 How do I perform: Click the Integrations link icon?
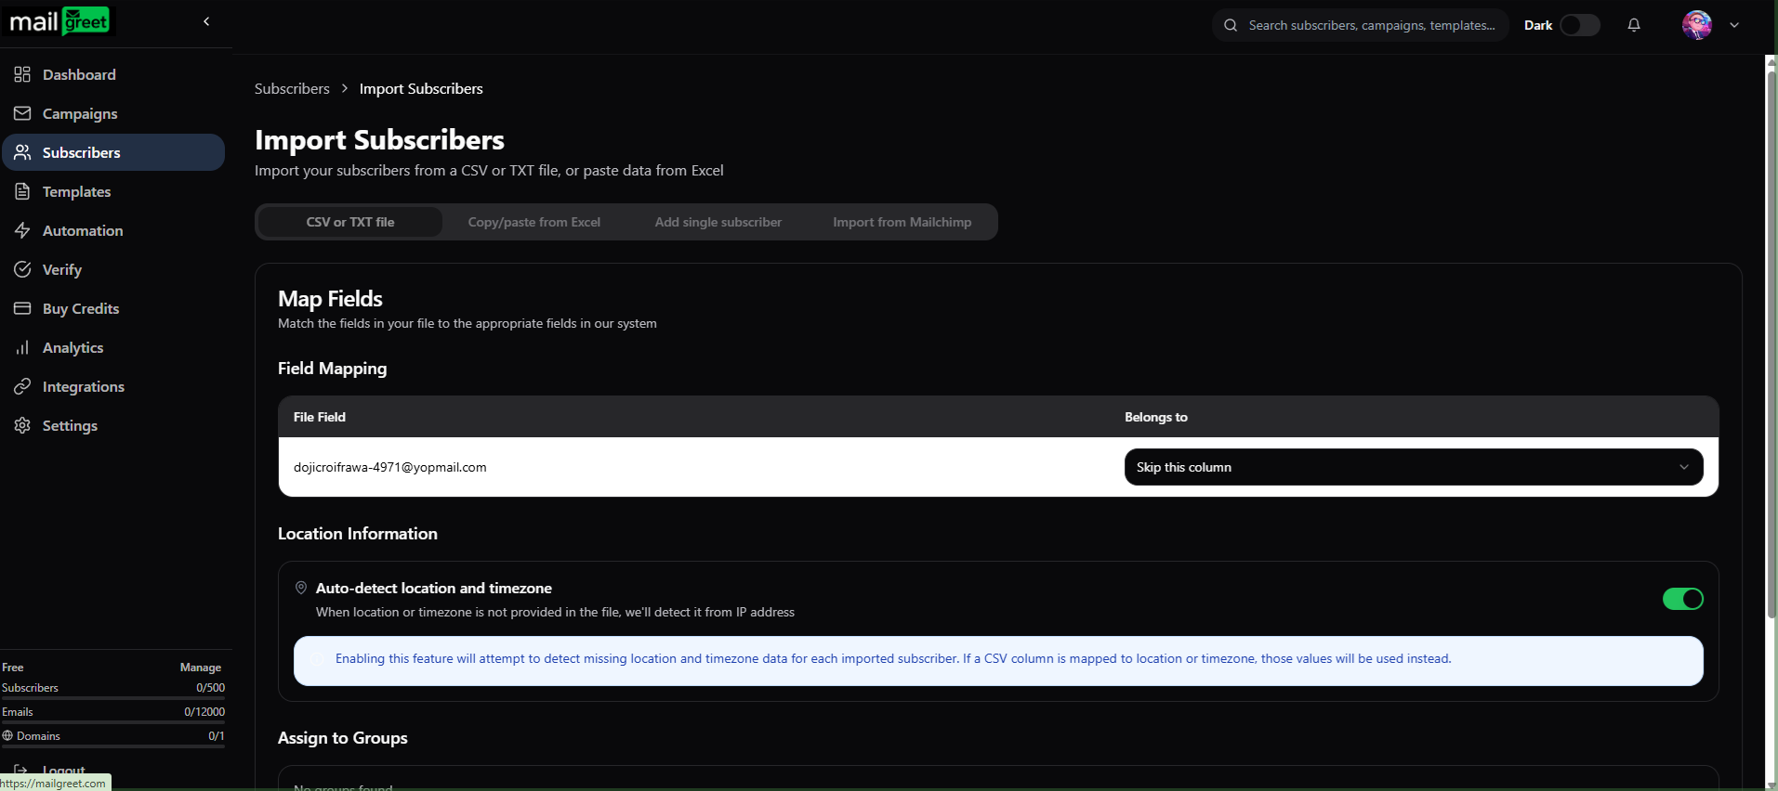pyautogui.click(x=22, y=386)
